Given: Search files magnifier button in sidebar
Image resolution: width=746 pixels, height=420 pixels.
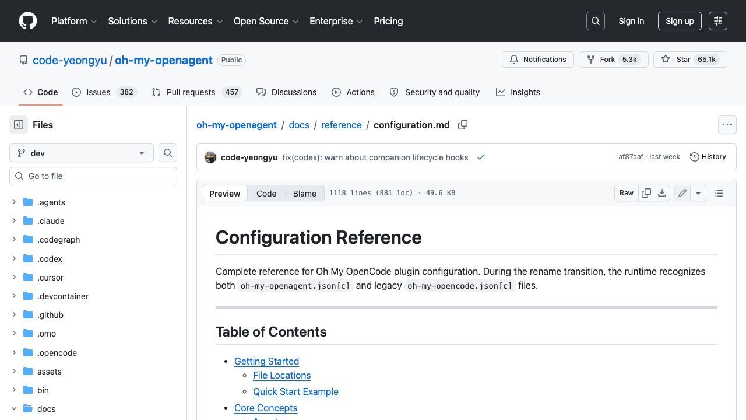Looking at the screenshot, I should (168, 153).
